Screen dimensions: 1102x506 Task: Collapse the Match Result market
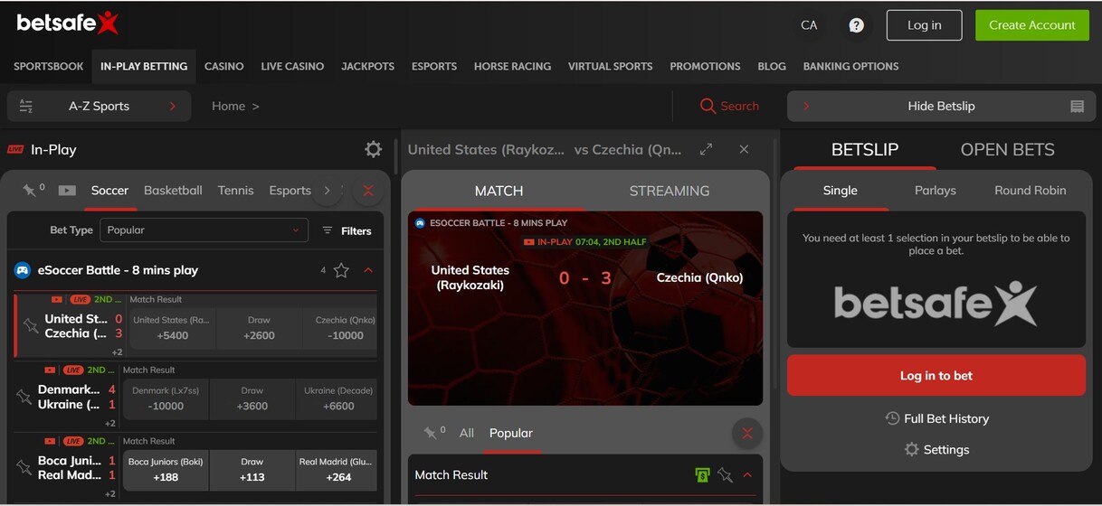(x=747, y=475)
